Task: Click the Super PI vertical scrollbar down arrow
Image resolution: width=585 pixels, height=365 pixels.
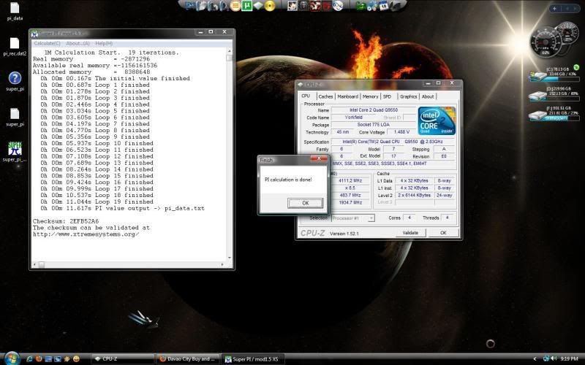Action: coord(229,258)
